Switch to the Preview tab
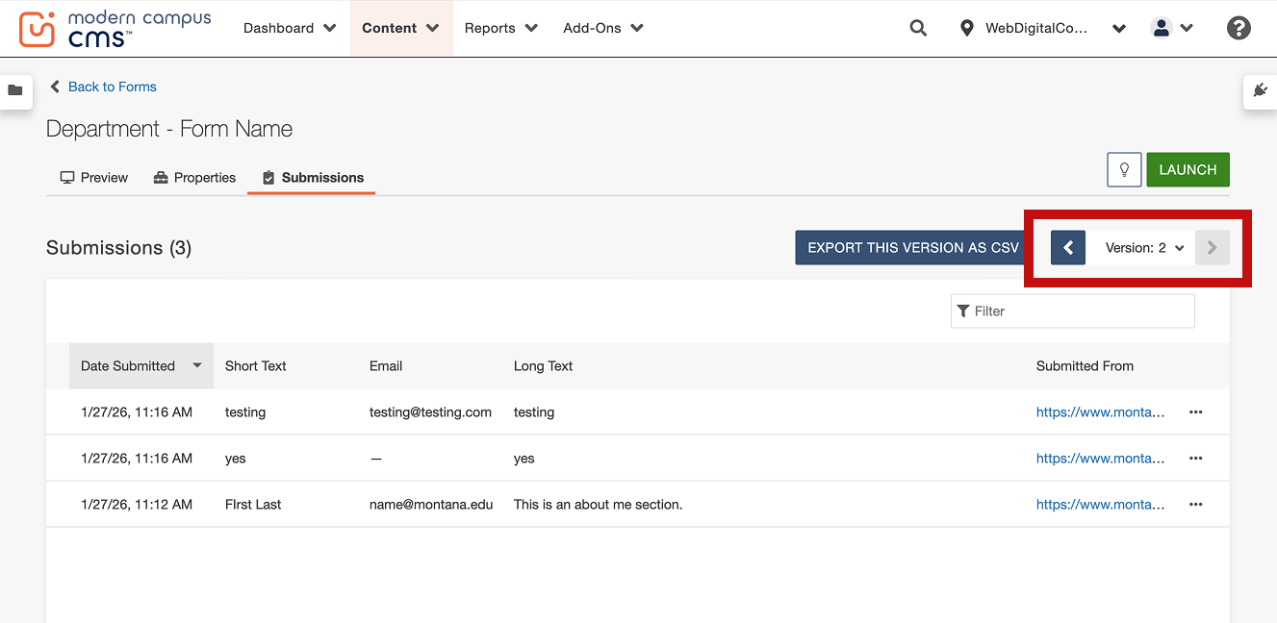The width and height of the screenshot is (1277, 623). pyautogui.click(x=94, y=178)
